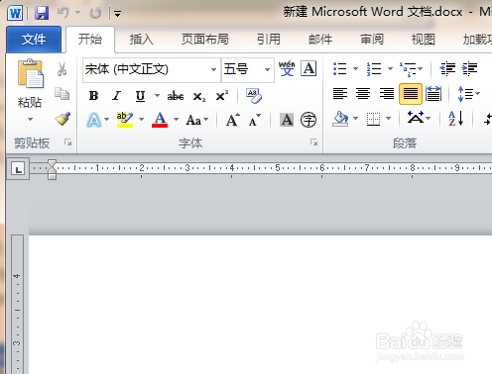Apply Character Shading icon
This screenshot has height=374, width=492.
pos(287,120)
